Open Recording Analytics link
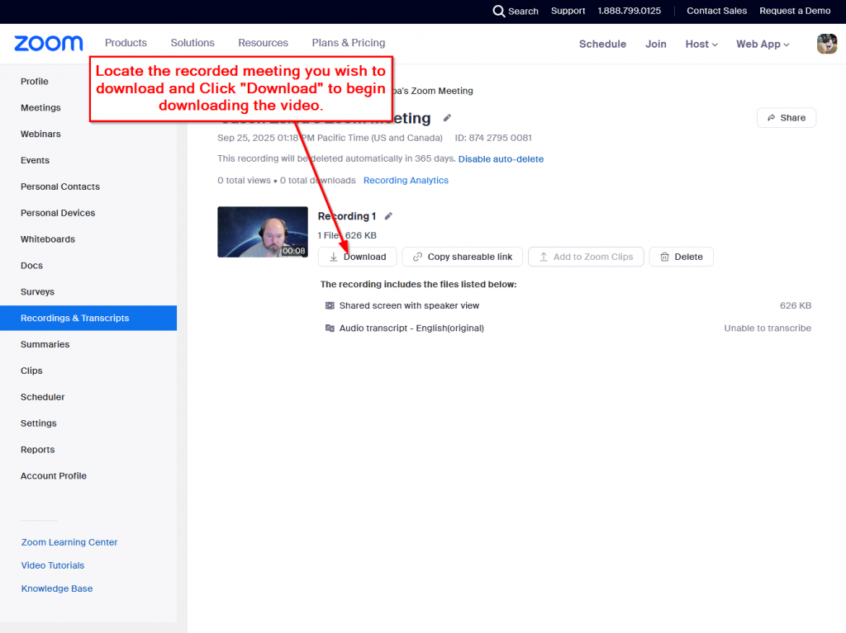The image size is (846, 633). click(406, 180)
